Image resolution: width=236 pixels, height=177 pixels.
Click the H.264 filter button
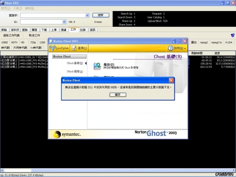229,42
